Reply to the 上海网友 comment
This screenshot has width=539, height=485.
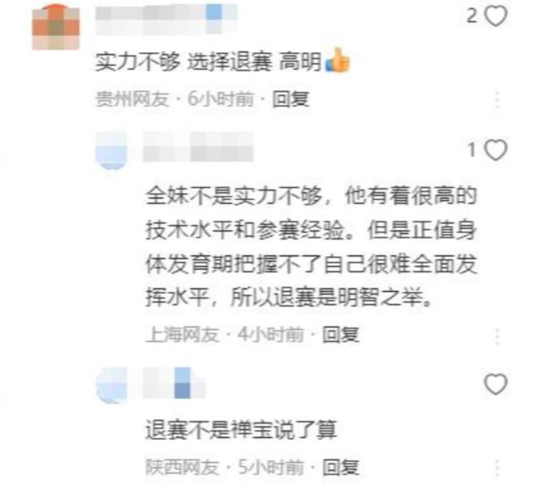point(341,334)
